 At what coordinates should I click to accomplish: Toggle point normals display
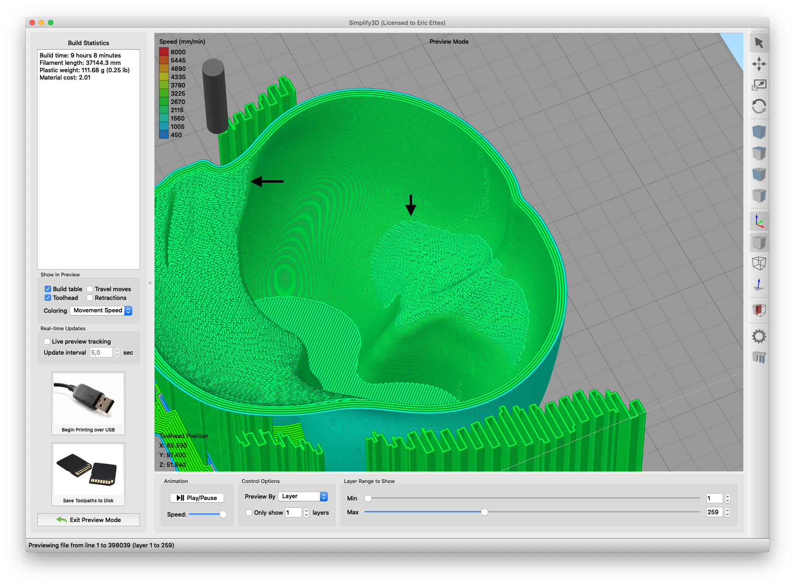759,285
